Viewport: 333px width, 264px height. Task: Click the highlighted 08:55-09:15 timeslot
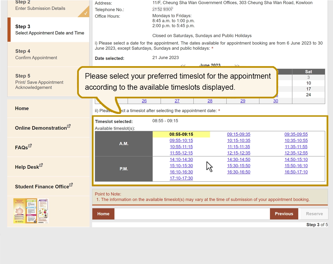[181, 134]
